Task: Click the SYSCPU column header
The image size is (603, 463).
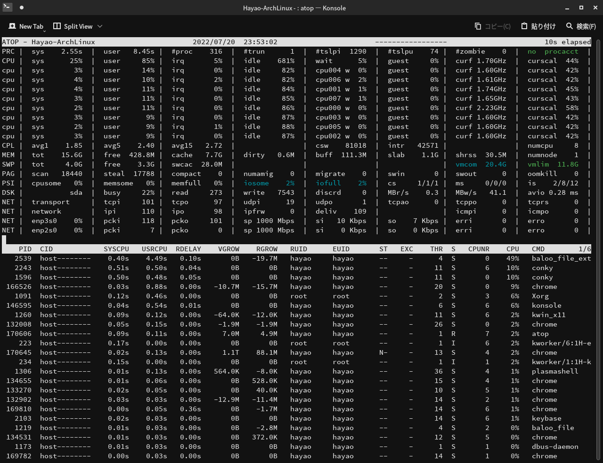Action: tap(116, 249)
